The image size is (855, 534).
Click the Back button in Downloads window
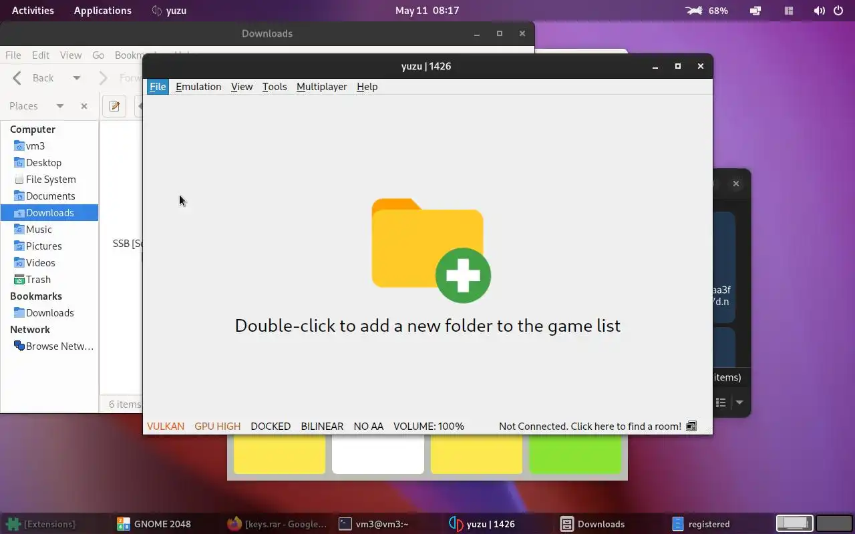point(33,78)
